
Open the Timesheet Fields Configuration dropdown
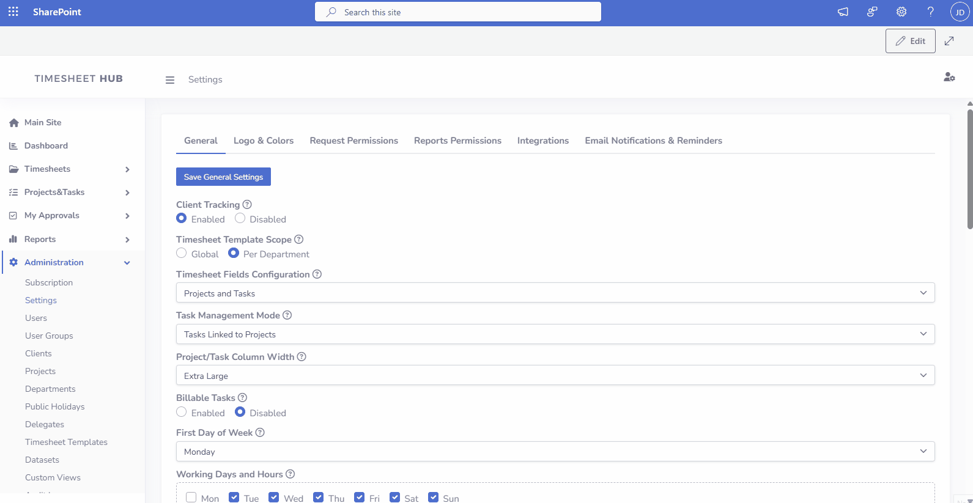click(555, 293)
